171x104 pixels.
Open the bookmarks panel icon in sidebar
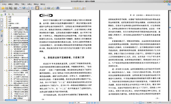(2, 15)
